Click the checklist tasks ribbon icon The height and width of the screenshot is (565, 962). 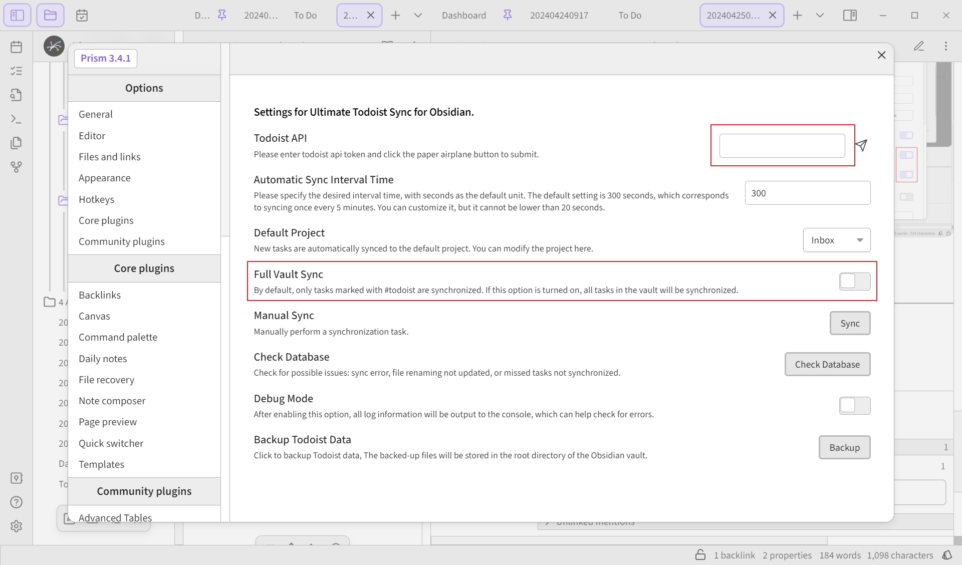(x=17, y=71)
